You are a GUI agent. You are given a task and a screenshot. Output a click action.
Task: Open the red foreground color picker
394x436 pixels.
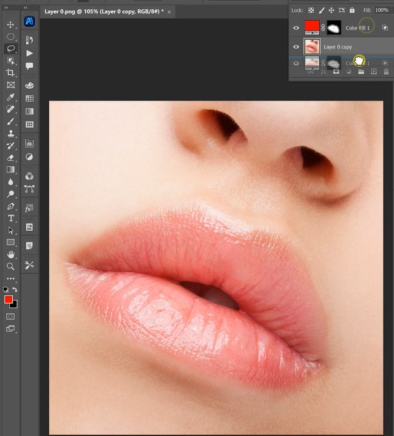pos(8,300)
